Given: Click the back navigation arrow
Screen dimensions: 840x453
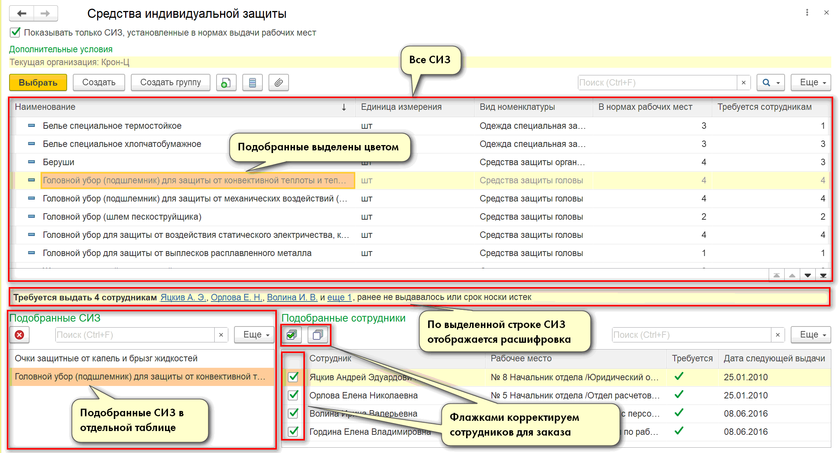Looking at the screenshot, I should [x=22, y=14].
